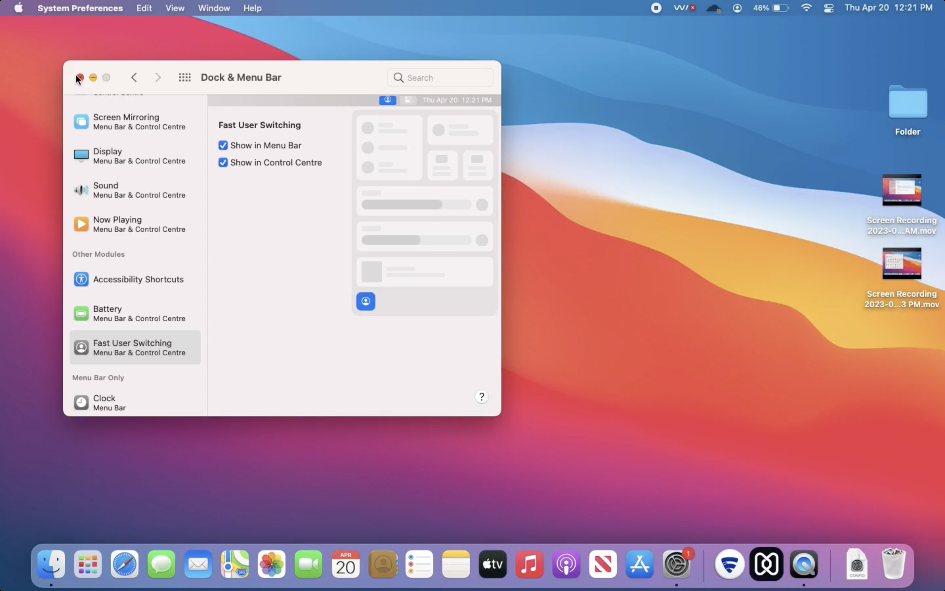Image resolution: width=945 pixels, height=591 pixels.
Task: Select the Fast User Switching sidebar item
Action: [135, 347]
